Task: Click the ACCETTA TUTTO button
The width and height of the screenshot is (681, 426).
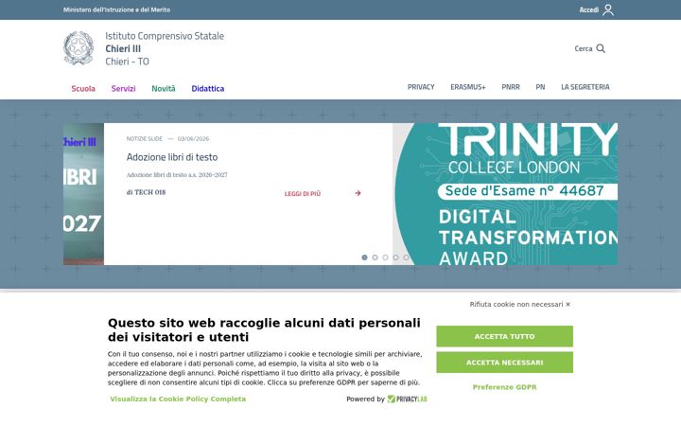Action: point(504,336)
